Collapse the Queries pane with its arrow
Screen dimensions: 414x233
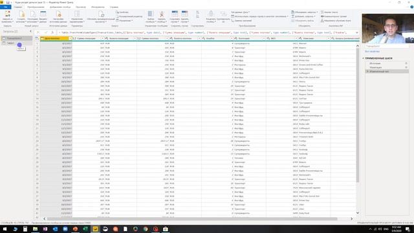coord(30,32)
